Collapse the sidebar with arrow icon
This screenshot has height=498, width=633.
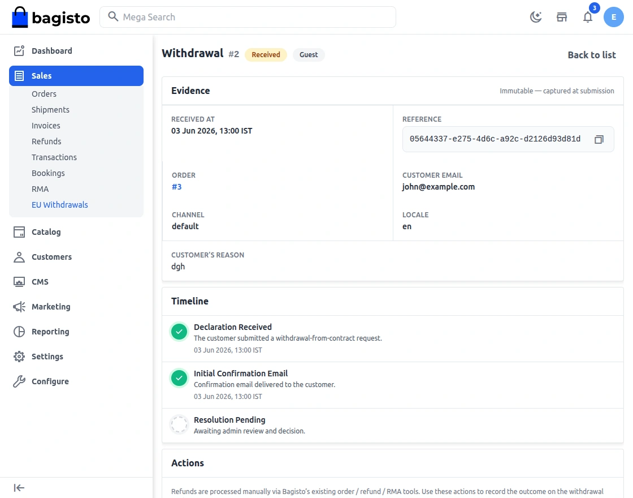(x=19, y=488)
